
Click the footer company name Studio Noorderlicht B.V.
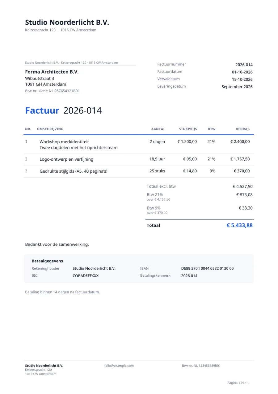[x=44, y=366]
